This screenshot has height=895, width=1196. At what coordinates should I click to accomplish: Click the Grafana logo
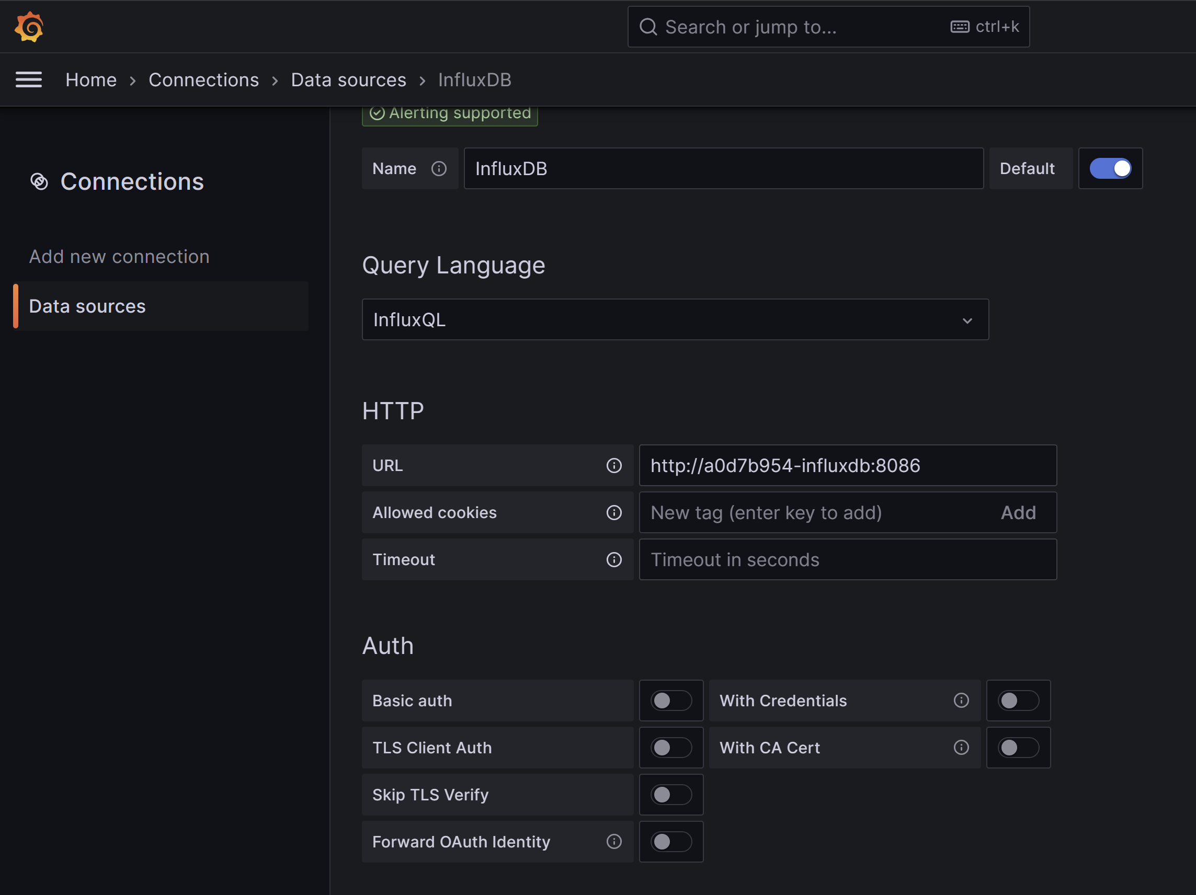[x=29, y=27]
